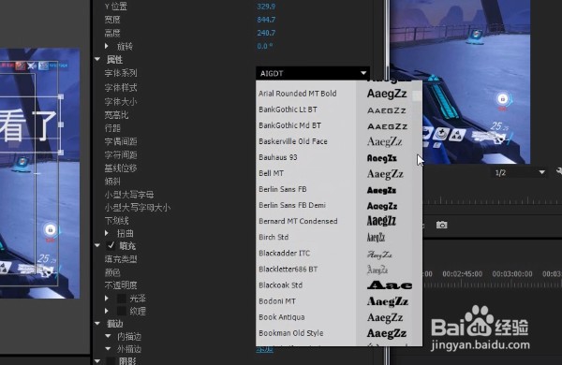This screenshot has width=562, height=365.
Task: Click the Y 位置 value 329.9
Action: click(x=266, y=7)
